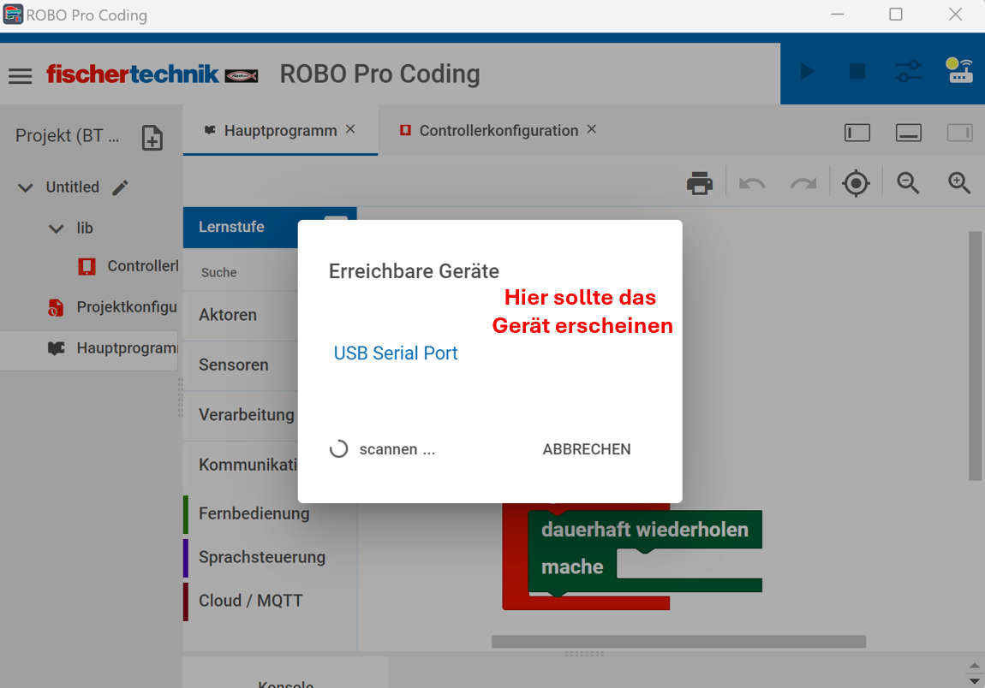985x688 pixels.
Task: Open Projektkonfiguration in the tree
Action: coord(113,307)
